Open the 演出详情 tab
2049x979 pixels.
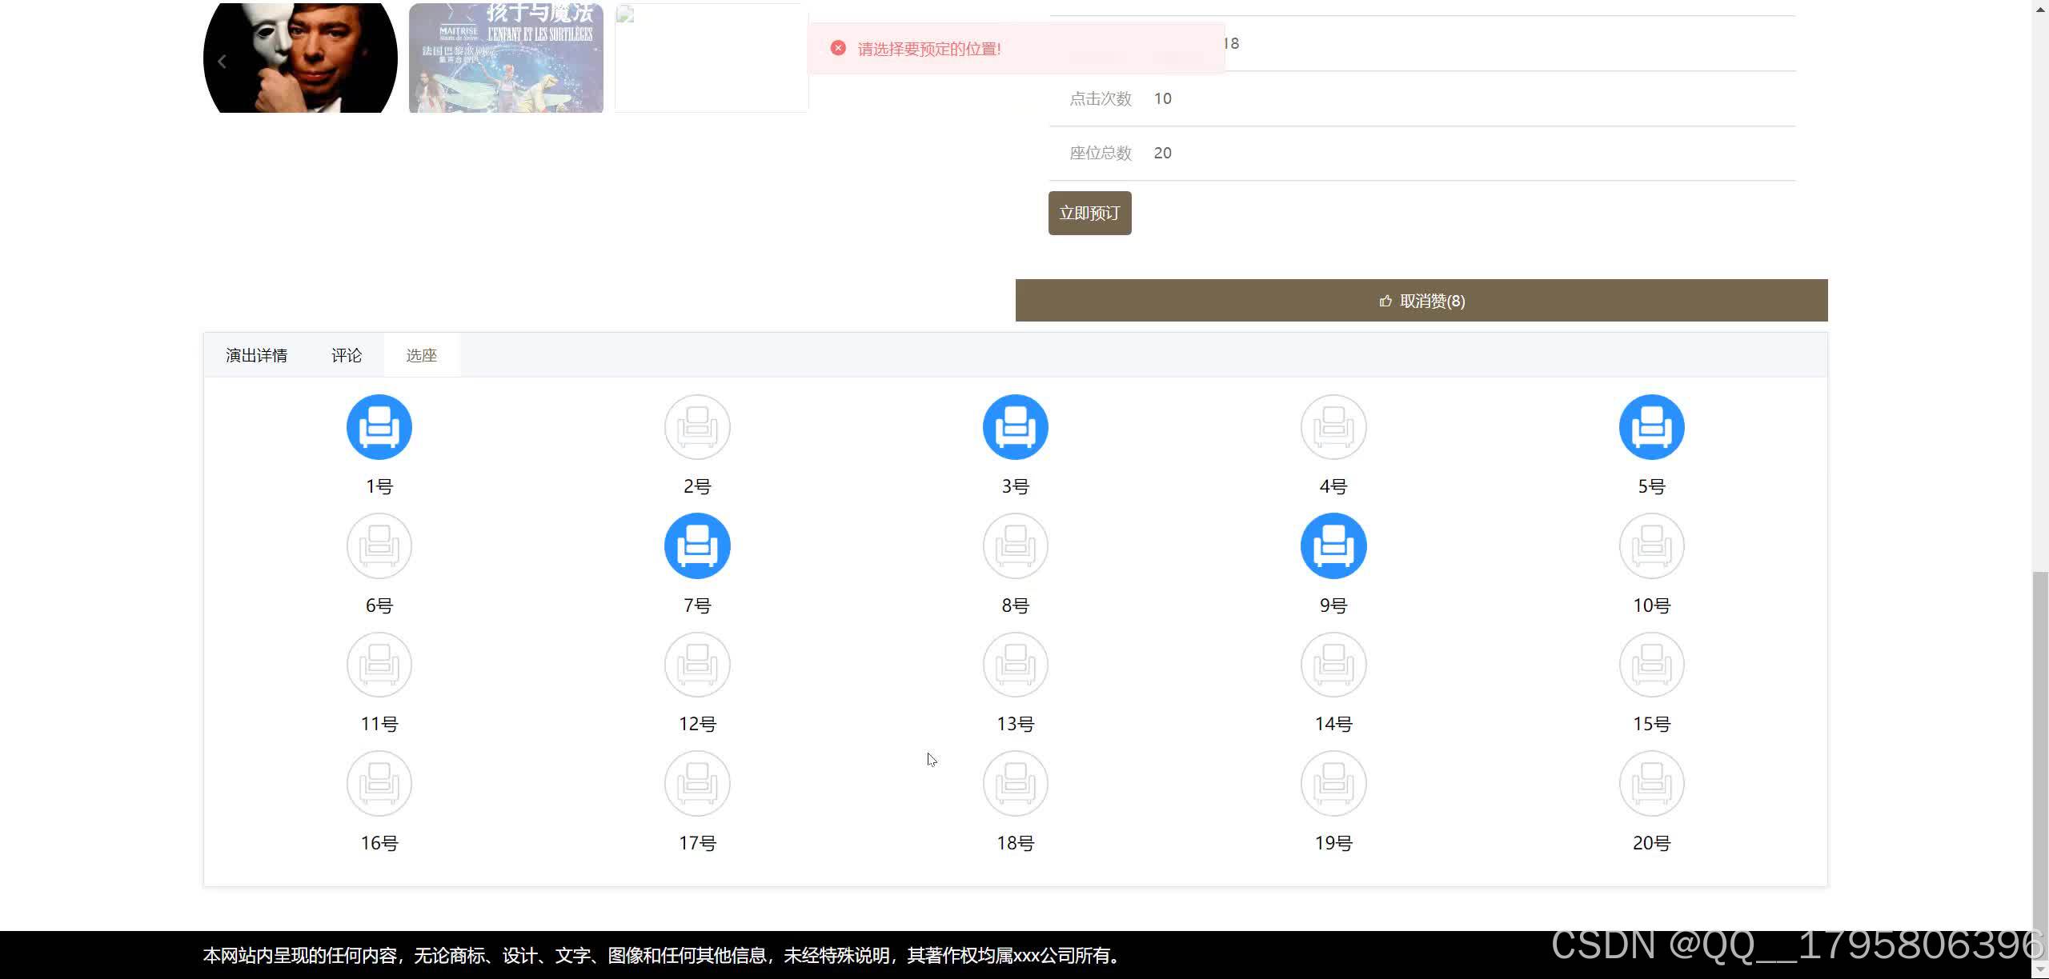pos(256,355)
